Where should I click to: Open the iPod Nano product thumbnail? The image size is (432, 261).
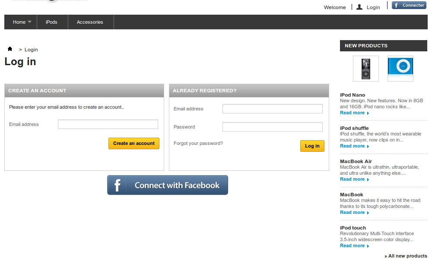coord(366,69)
